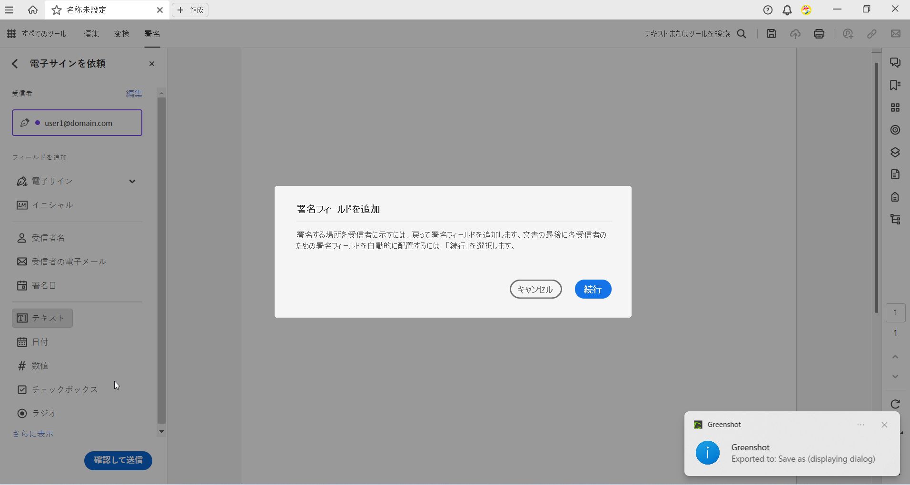This screenshot has height=485, width=910.
Task: Edit recipients via the 編集 link
Action: click(x=134, y=94)
